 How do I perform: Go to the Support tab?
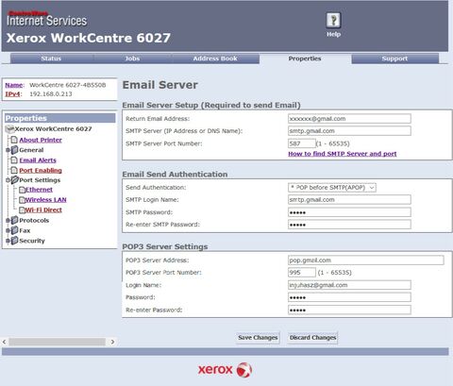tap(394, 59)
